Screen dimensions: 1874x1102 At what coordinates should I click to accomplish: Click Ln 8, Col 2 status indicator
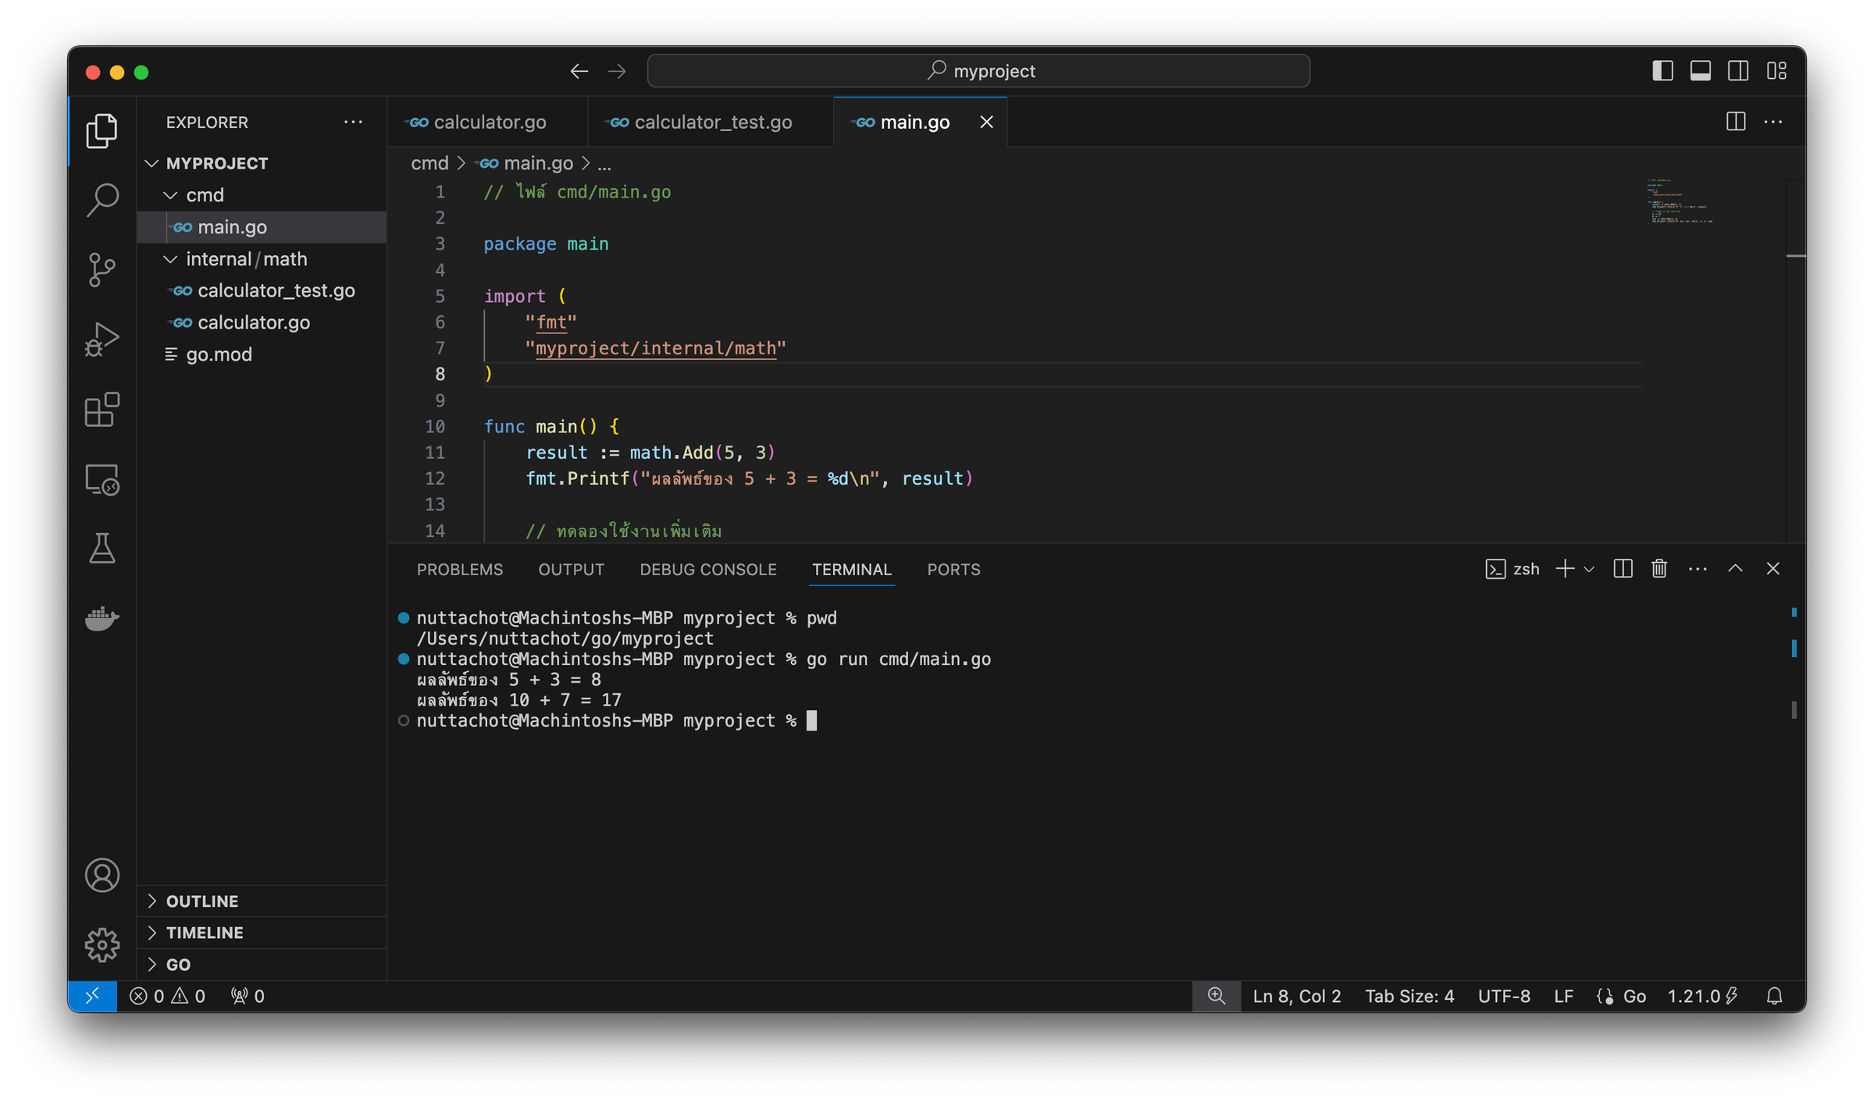(x=1296, y=996)
